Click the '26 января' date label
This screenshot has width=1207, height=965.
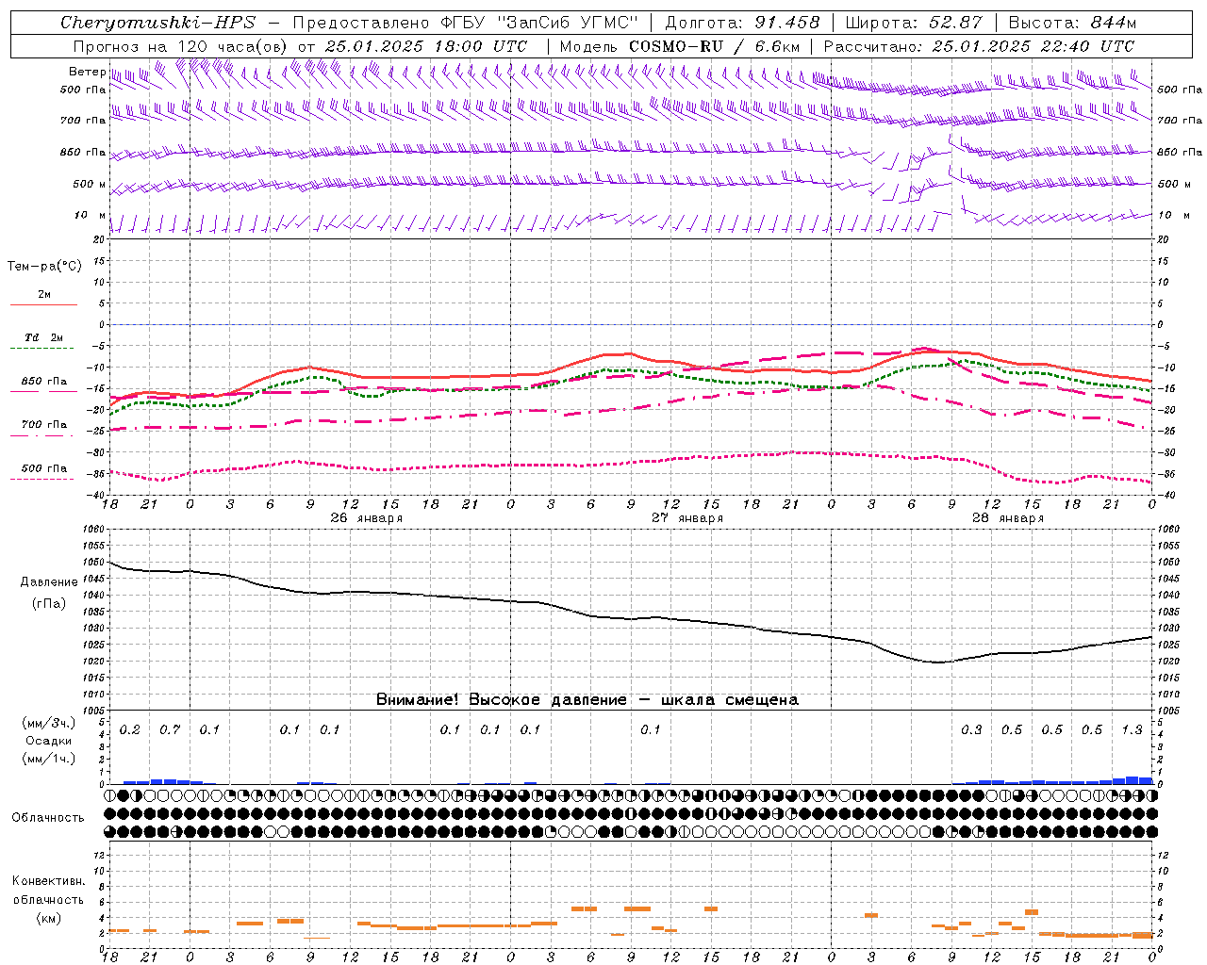coord(366,518)
